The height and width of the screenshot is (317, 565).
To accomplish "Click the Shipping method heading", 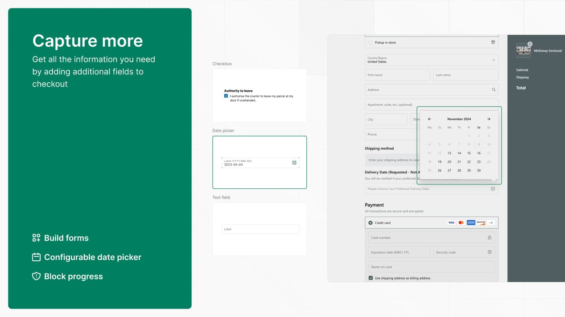I will [379, 148].
